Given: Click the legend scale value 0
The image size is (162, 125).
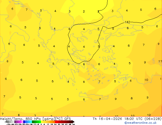Looking at the screenshot, I should click(x=41, y=124).
